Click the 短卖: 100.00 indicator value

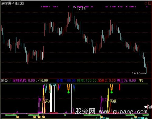[x=87, y=81]
